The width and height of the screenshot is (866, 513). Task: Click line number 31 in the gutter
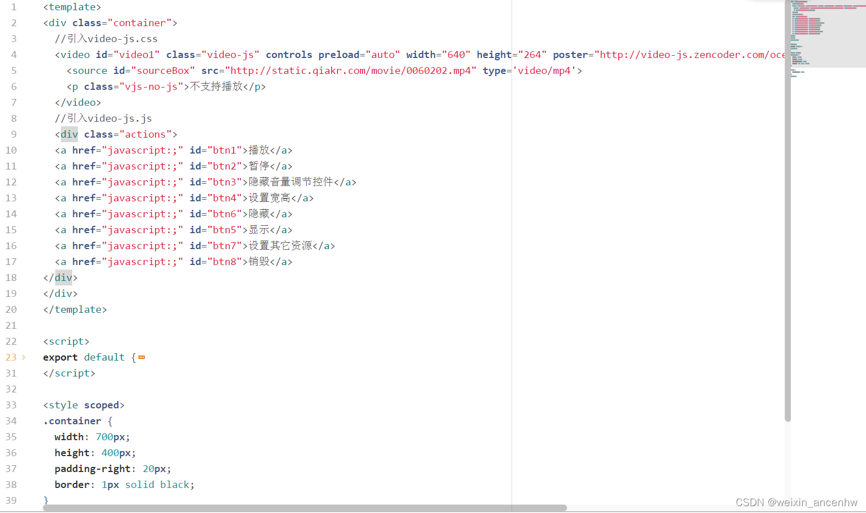click(11, 373)
